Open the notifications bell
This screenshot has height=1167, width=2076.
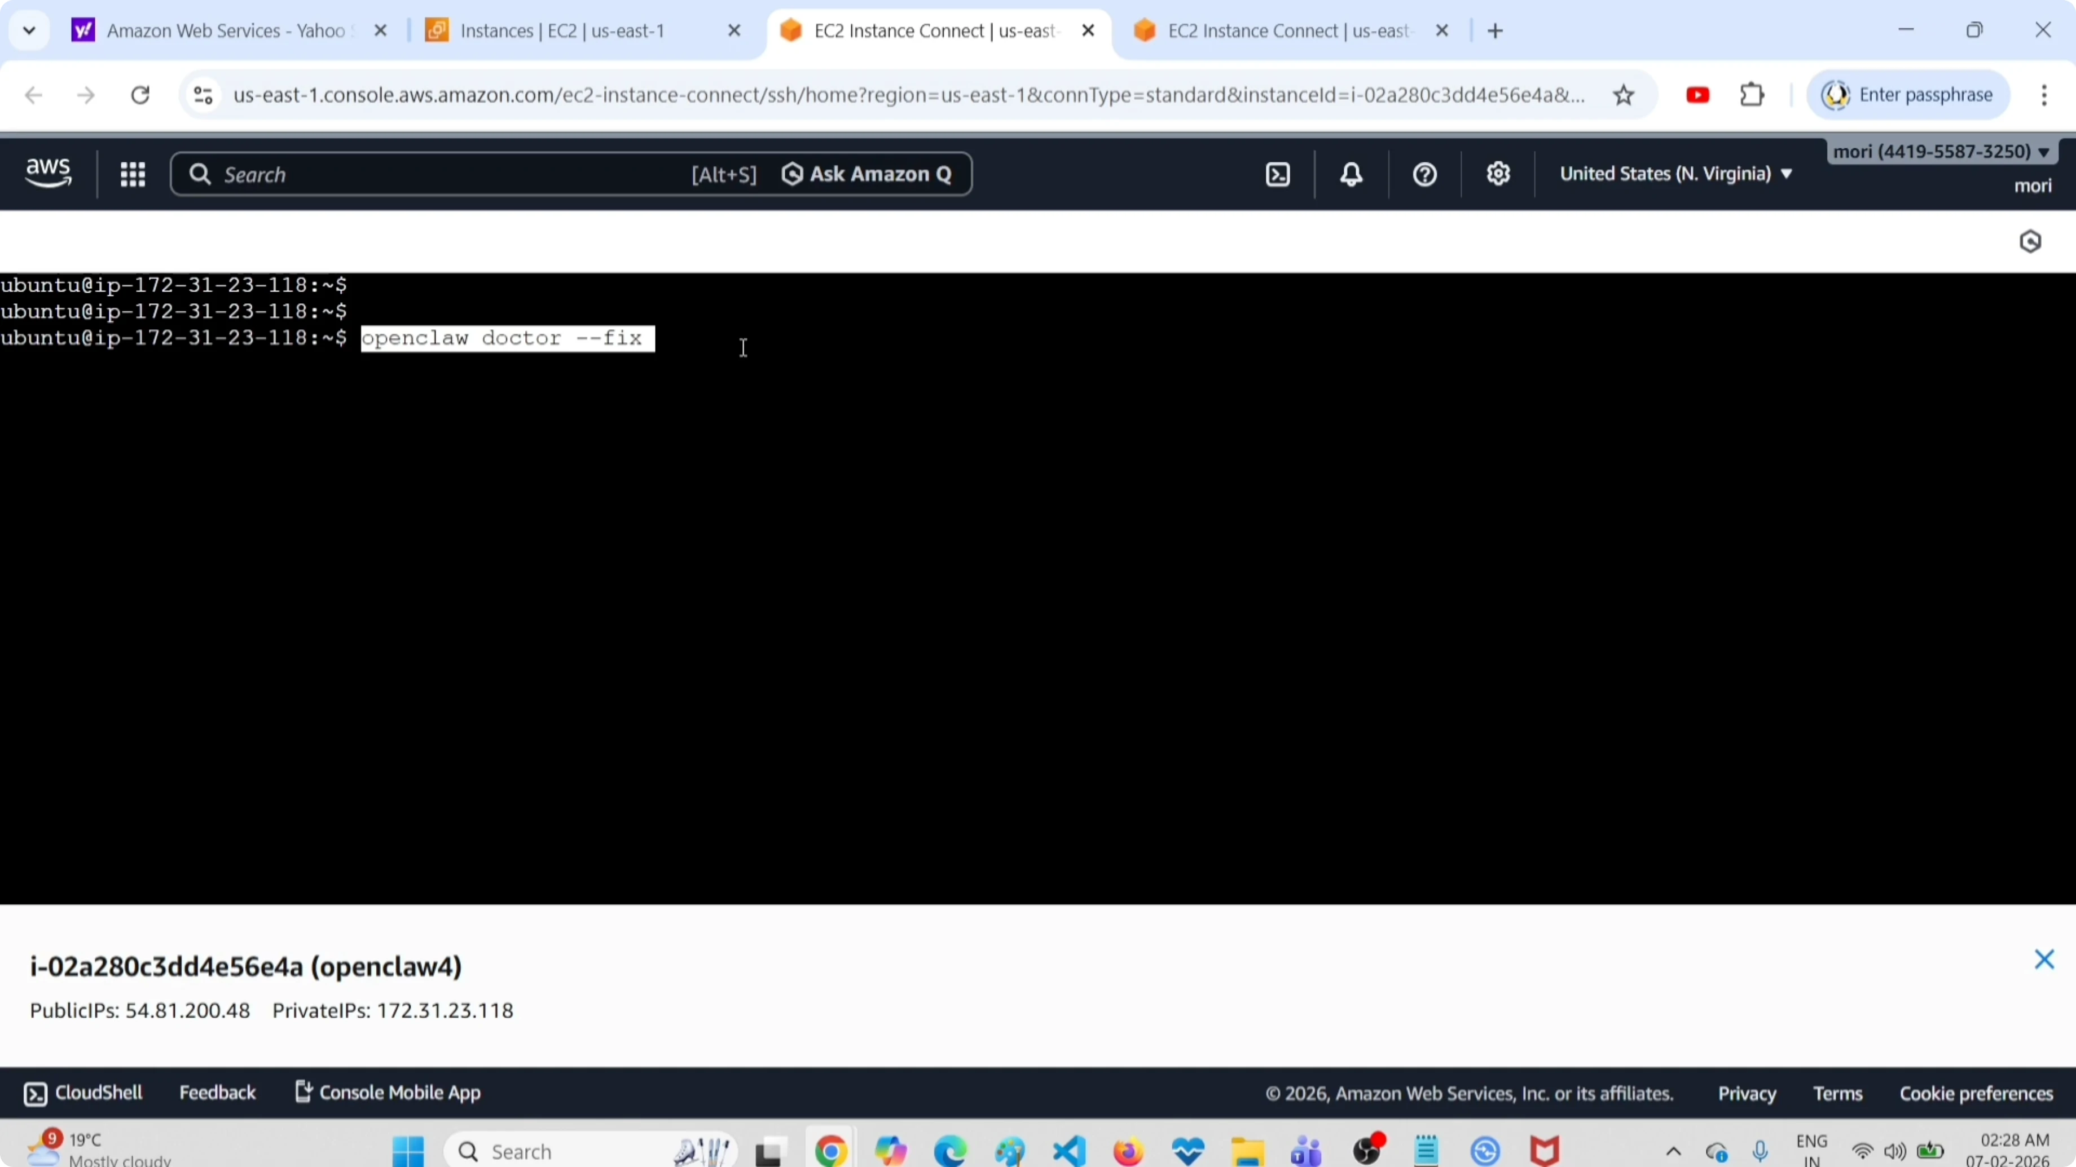tap(1352, 175)
